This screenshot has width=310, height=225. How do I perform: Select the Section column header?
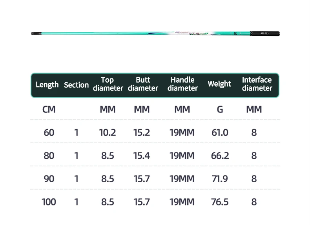pos(76,85)
